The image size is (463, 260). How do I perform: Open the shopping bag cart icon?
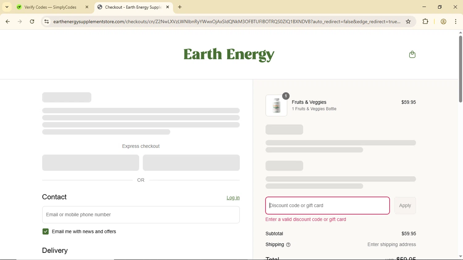pos(412,55)
